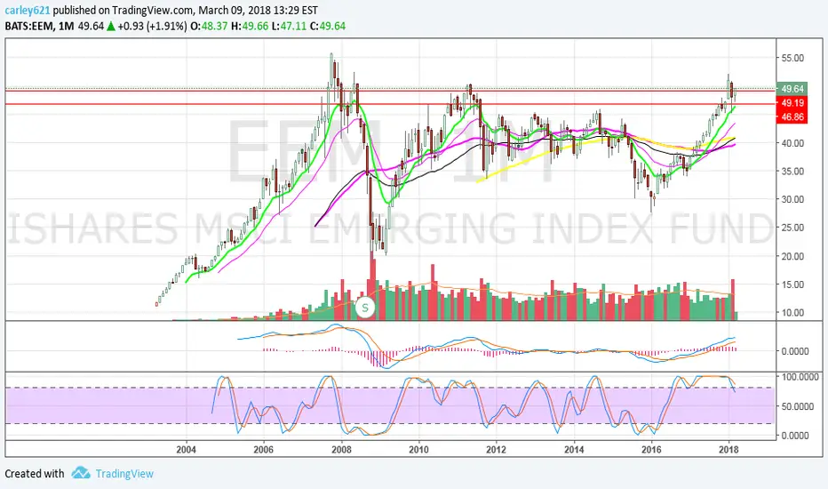The image size is (828, 489).
Task: Click the +0.93 (+1.91%) change value
Action: pos(152,26)
